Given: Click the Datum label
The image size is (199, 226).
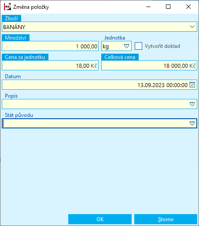Looking at the screenshot, I should point(13,77).
